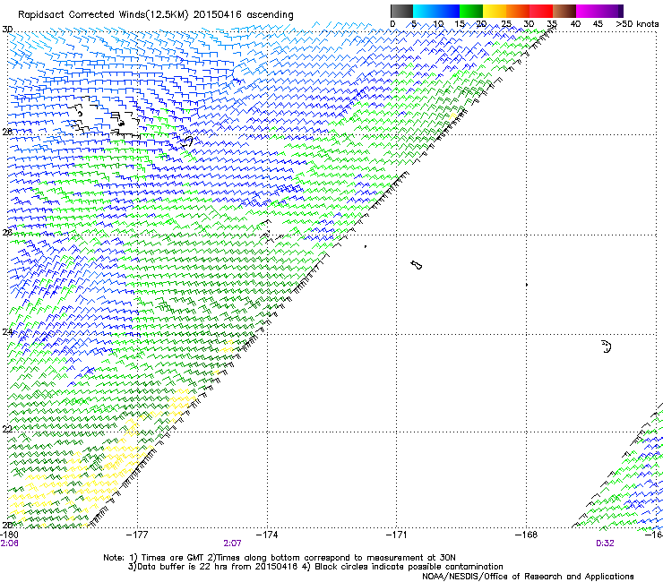Click the brown 35-40 knots legend swatch
Screen dimensions: 663x582
pyautogui.click(x=564, y=11)
